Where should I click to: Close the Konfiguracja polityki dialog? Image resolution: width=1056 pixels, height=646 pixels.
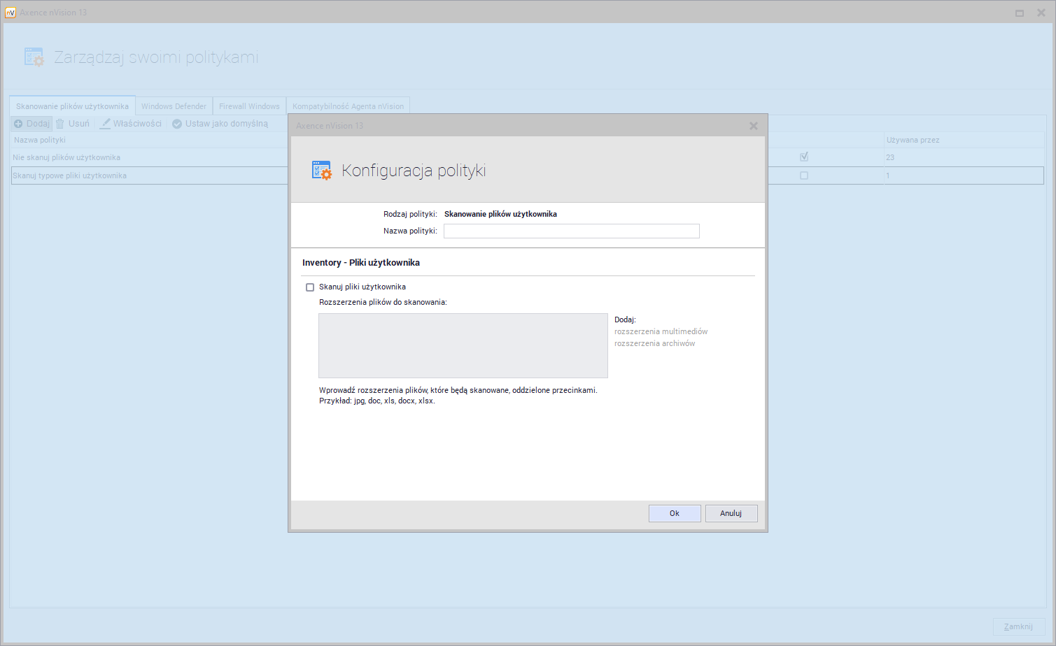point(754,126)
